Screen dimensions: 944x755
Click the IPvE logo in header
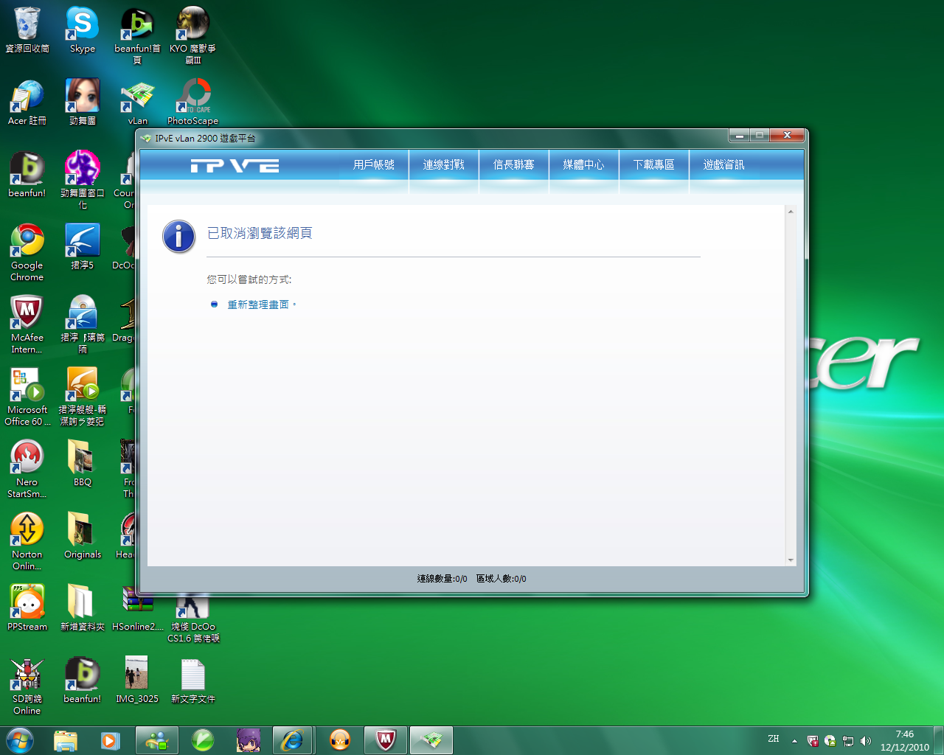235,166
